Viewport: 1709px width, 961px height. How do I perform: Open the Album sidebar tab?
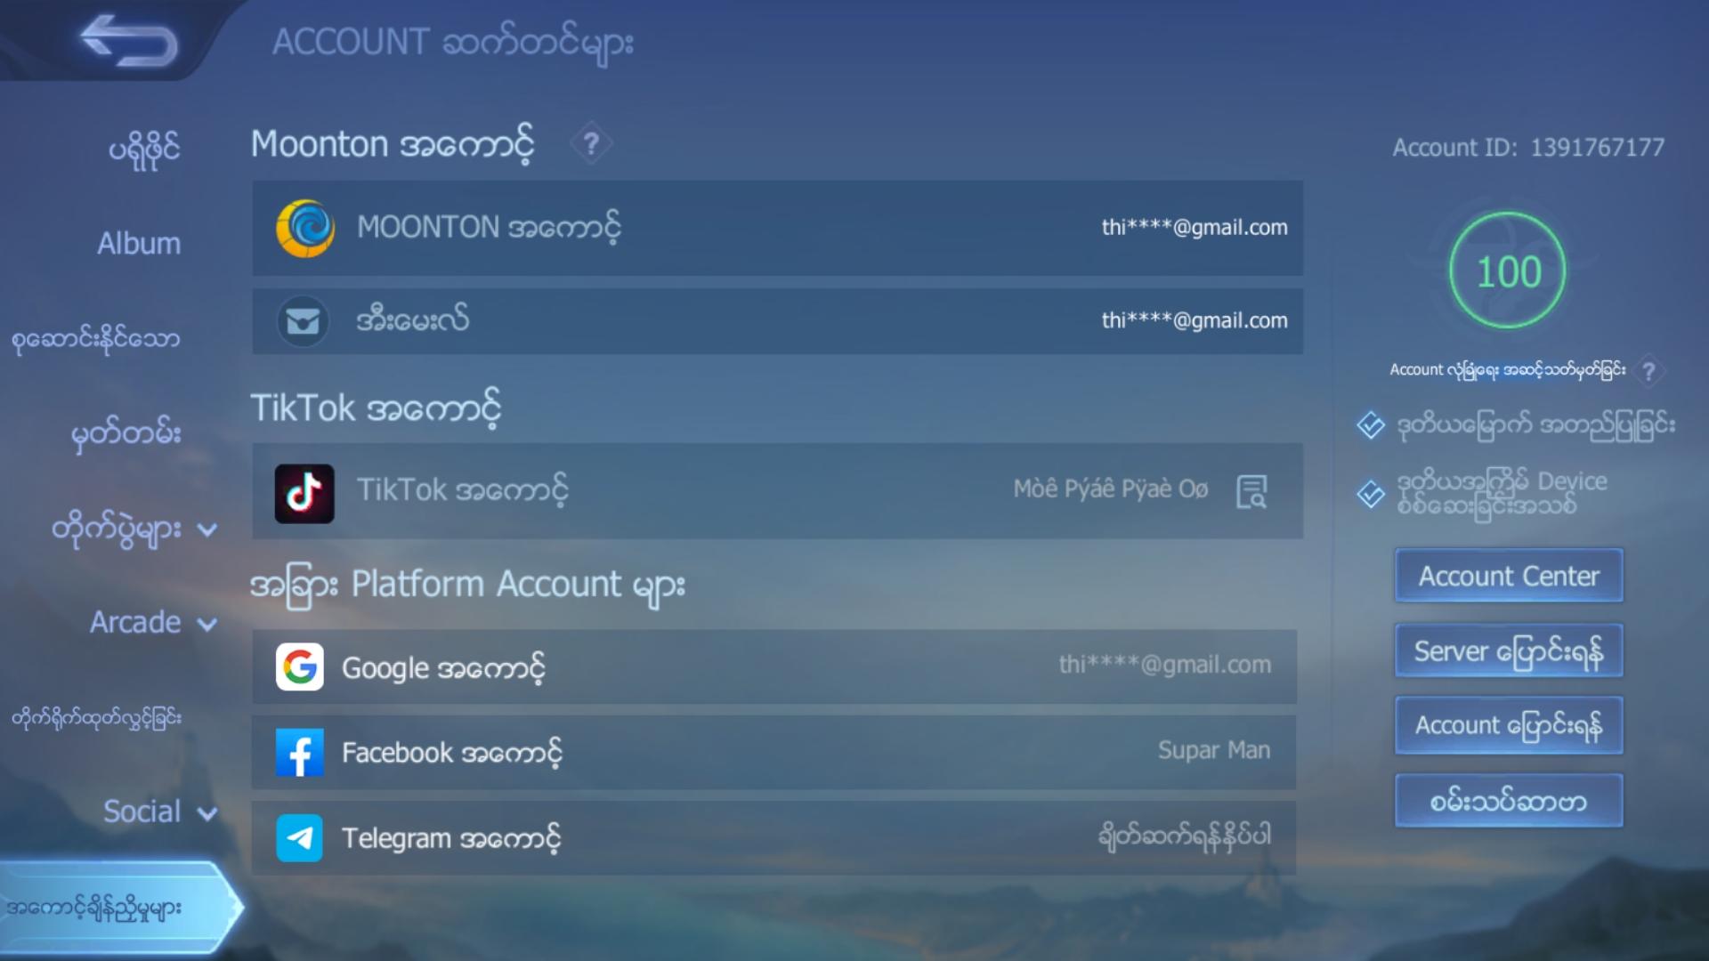pyautogui.click(x=139, y=243)
